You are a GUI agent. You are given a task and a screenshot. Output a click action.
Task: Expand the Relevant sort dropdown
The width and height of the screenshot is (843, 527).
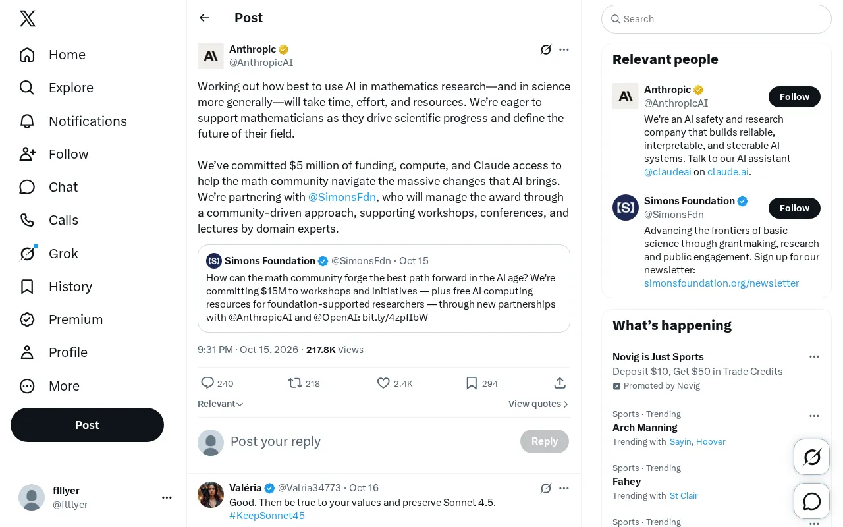[221, 404]
